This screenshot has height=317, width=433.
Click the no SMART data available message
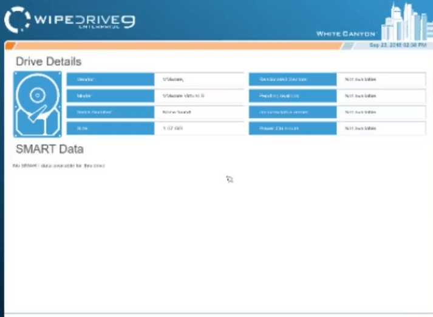[x=60, y=165]
